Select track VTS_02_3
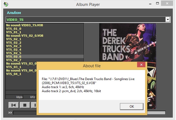Screen dimensions: 176x120 45,46
